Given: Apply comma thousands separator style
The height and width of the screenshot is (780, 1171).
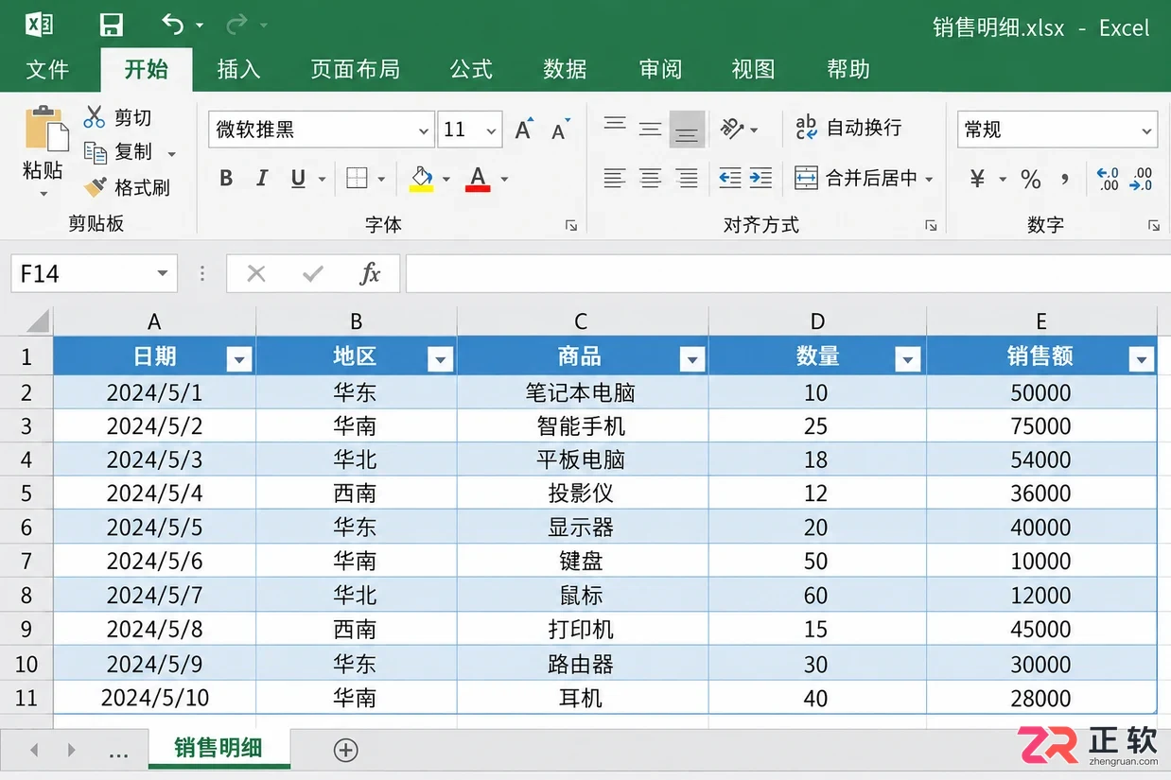Looking at the screenshot, I should tap(1066, 179).
